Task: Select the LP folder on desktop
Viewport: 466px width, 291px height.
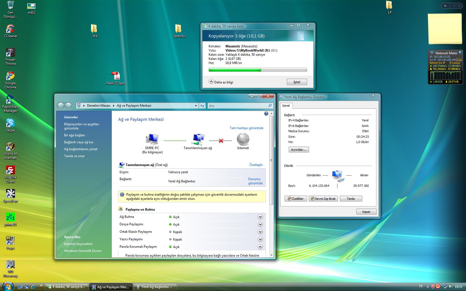Action: pyautogui.click(x=389, y=7)
